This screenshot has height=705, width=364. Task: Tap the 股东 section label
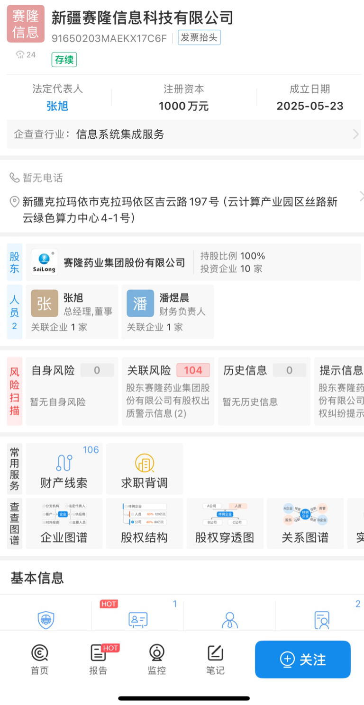pyautogui.click(x=15, y=262)
